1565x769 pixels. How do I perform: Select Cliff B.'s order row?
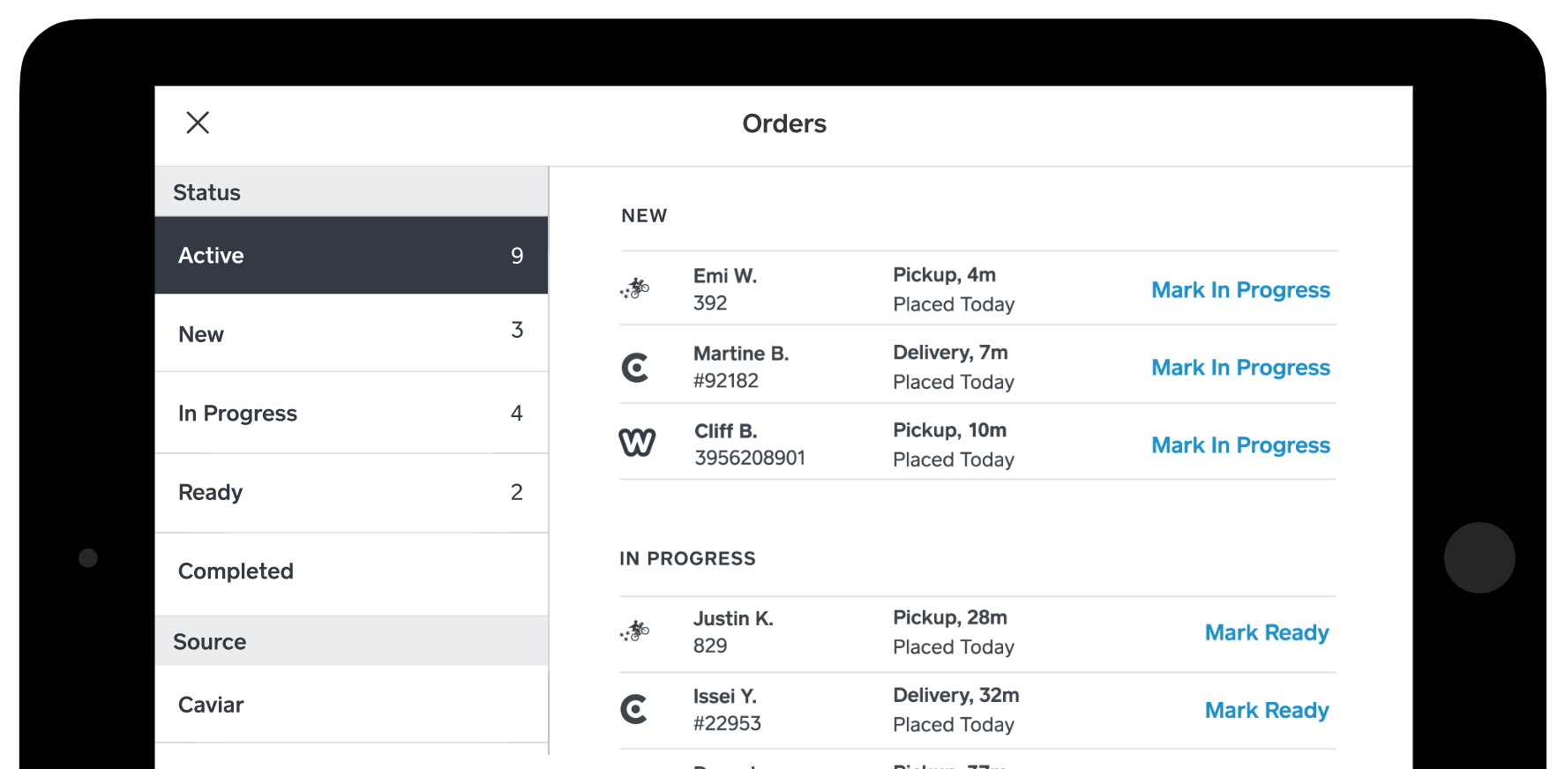794,444
